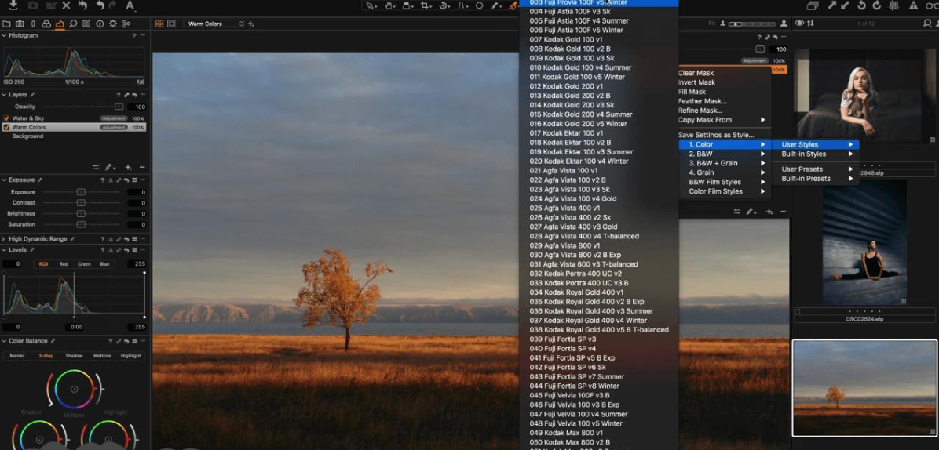The image size is (939, 450).
Task: Click the Reset all adjustments double-arrow icon
Action: tap(83, 5)
